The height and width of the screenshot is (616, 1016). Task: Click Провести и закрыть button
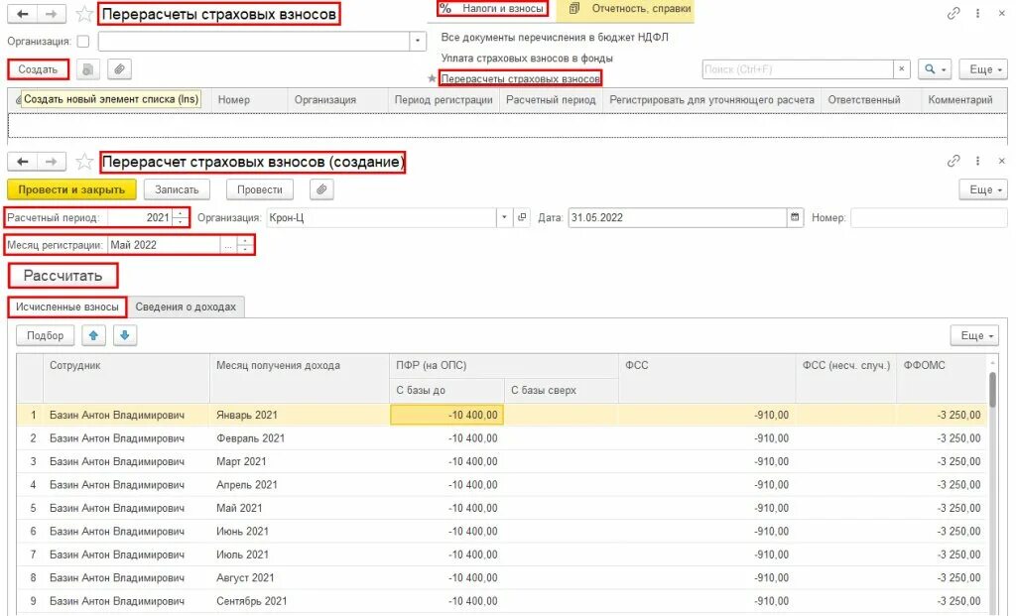[x=71, y=189]
